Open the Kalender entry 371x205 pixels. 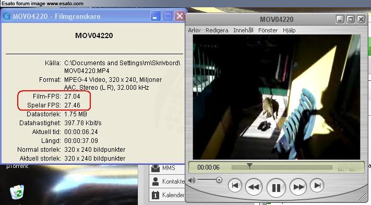tap(167, 195)
